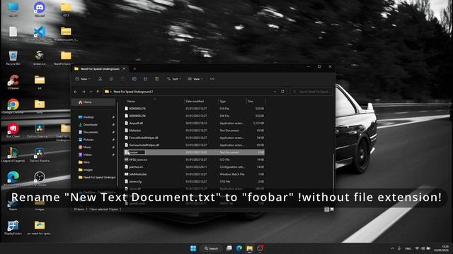Switch to large icons view in status bar

tap(332, 210)
